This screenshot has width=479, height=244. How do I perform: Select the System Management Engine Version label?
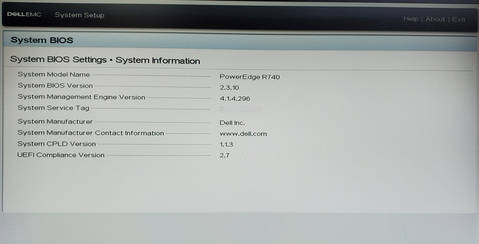pyautogui.click(x=81, y=97)
